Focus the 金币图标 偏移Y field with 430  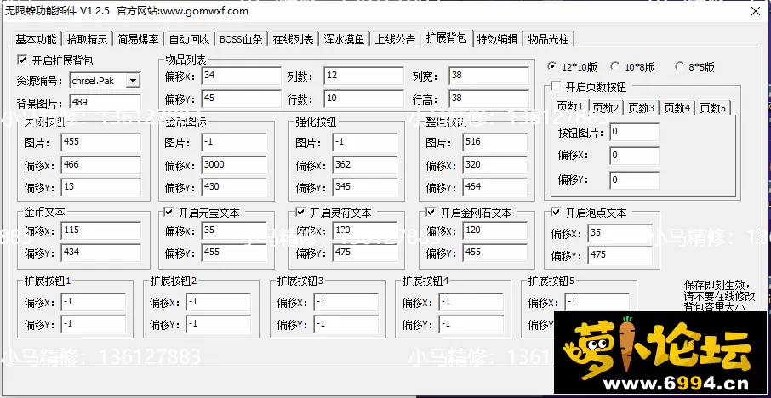tap(233, 187)
